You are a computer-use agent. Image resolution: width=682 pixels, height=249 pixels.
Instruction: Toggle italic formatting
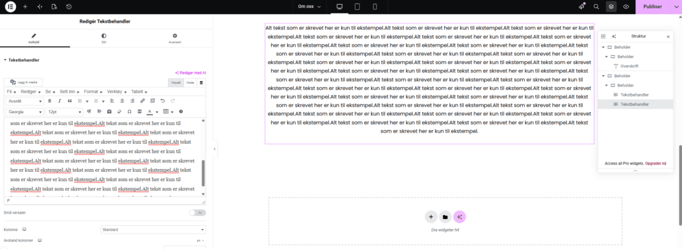click(59, 101)
